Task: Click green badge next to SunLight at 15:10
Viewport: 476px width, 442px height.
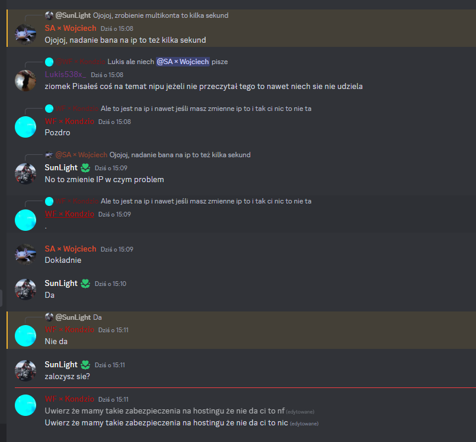Action: (x=85, y=284)
